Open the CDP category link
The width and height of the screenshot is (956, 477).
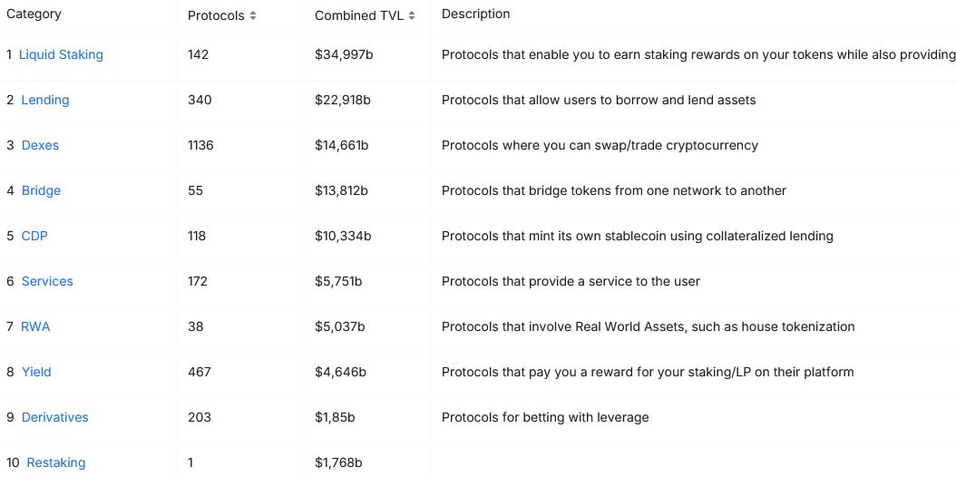(34, 236)
